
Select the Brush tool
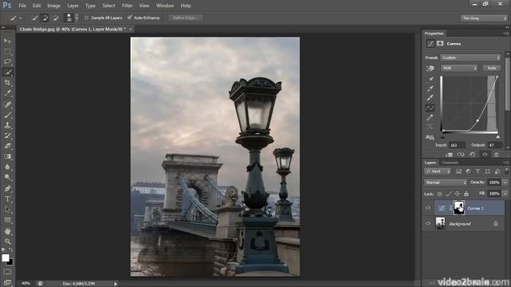7,115
